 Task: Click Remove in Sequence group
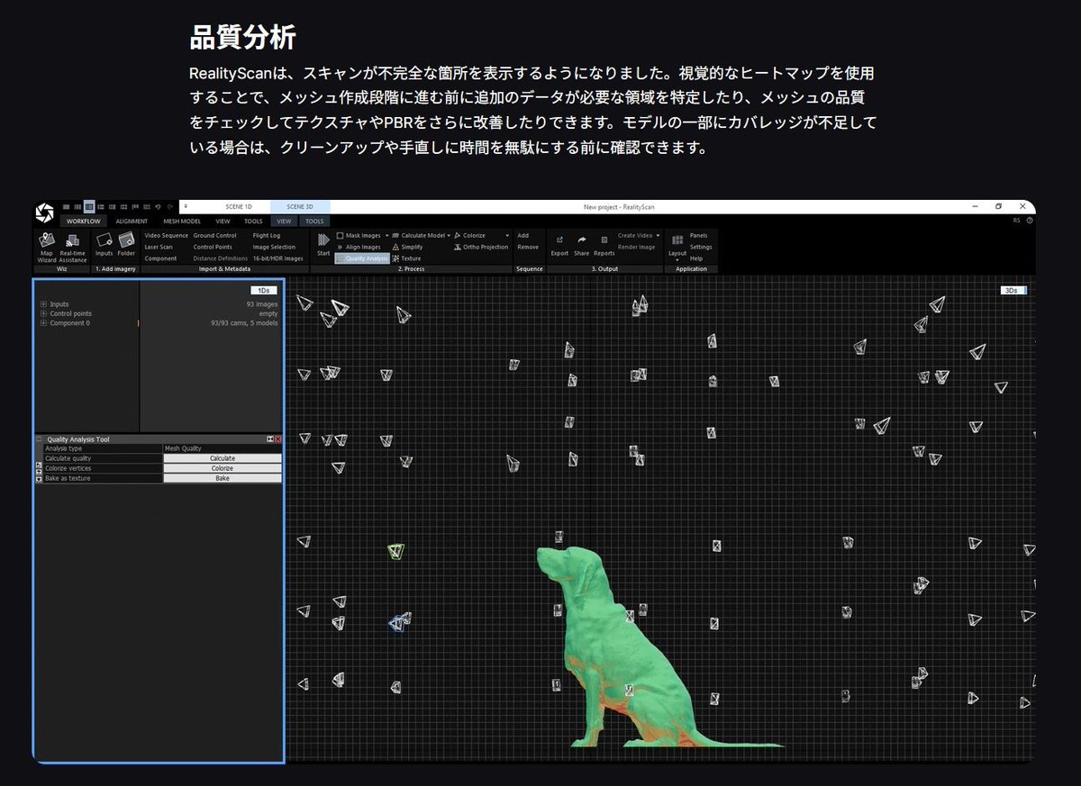(528, 247)
